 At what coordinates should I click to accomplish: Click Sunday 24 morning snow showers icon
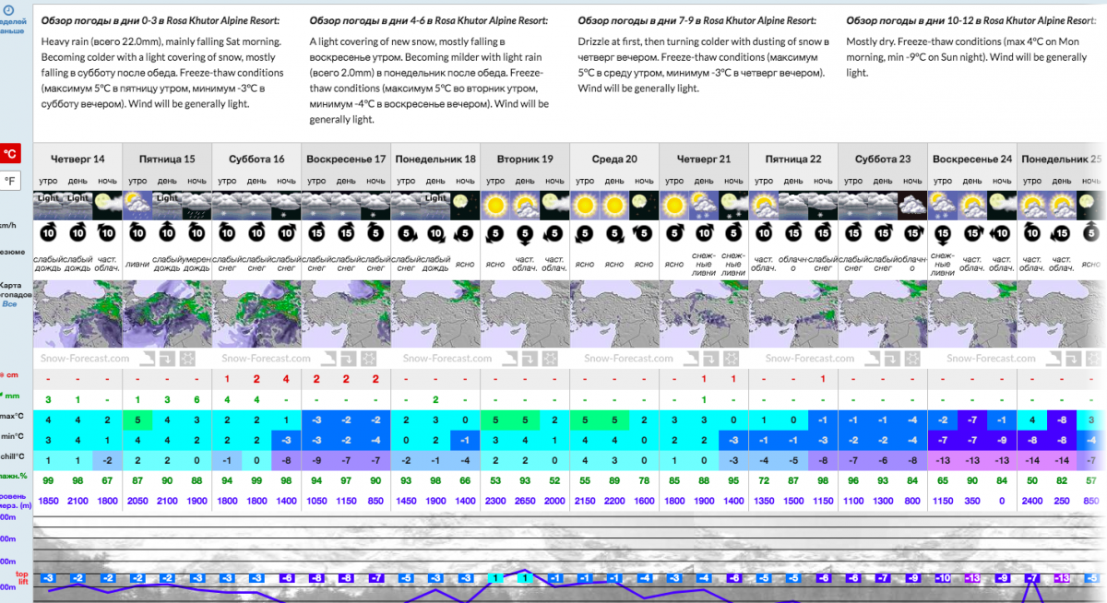tap(943, 204)
